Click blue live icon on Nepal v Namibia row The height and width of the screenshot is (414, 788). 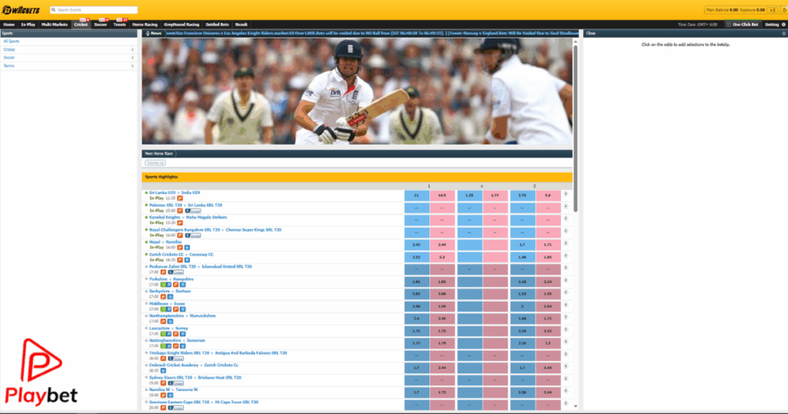coord(187,248)
